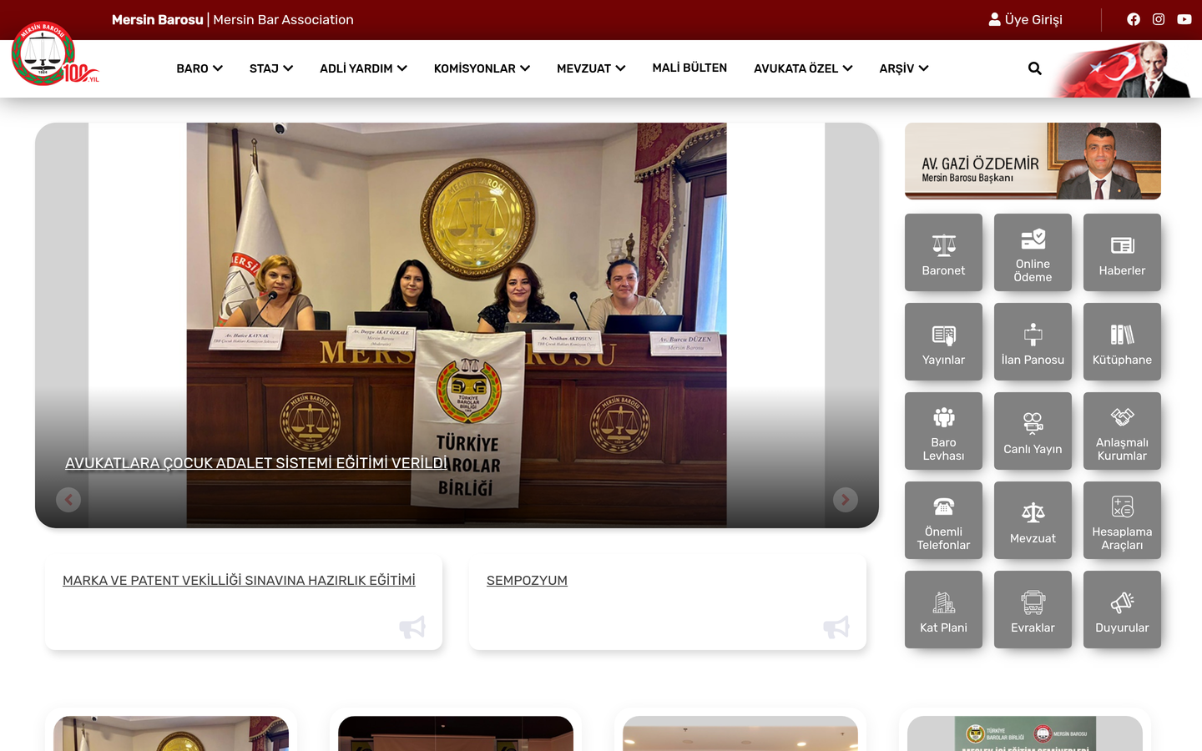Open Marka ve Patent Vekilliği announcement link

(239, 581)
